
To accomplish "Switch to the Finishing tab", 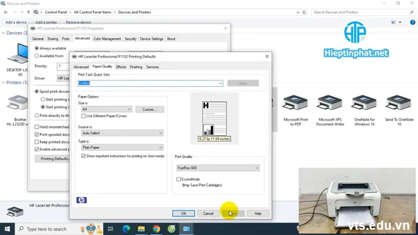I will tap(136, 67).
